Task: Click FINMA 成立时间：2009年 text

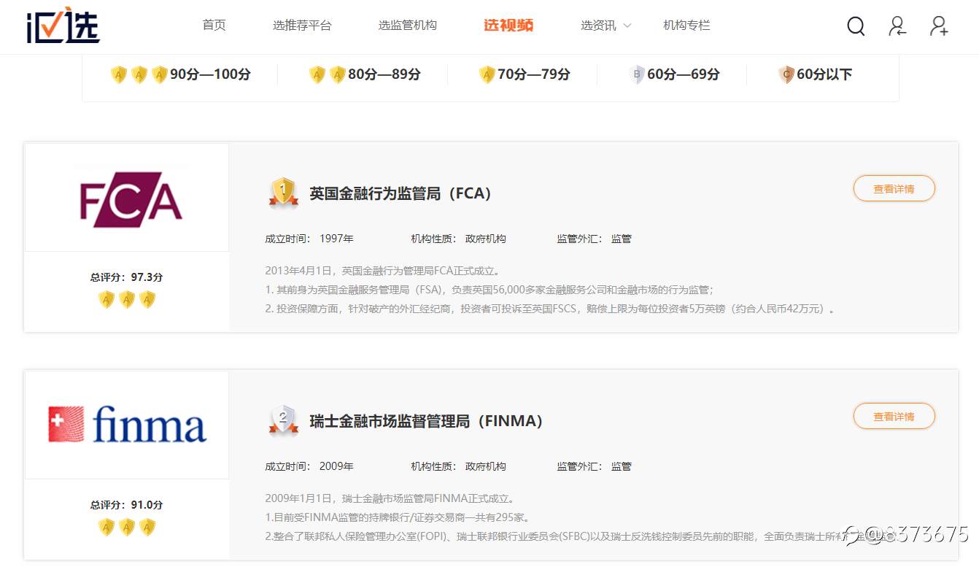Action: pos(309,466)
